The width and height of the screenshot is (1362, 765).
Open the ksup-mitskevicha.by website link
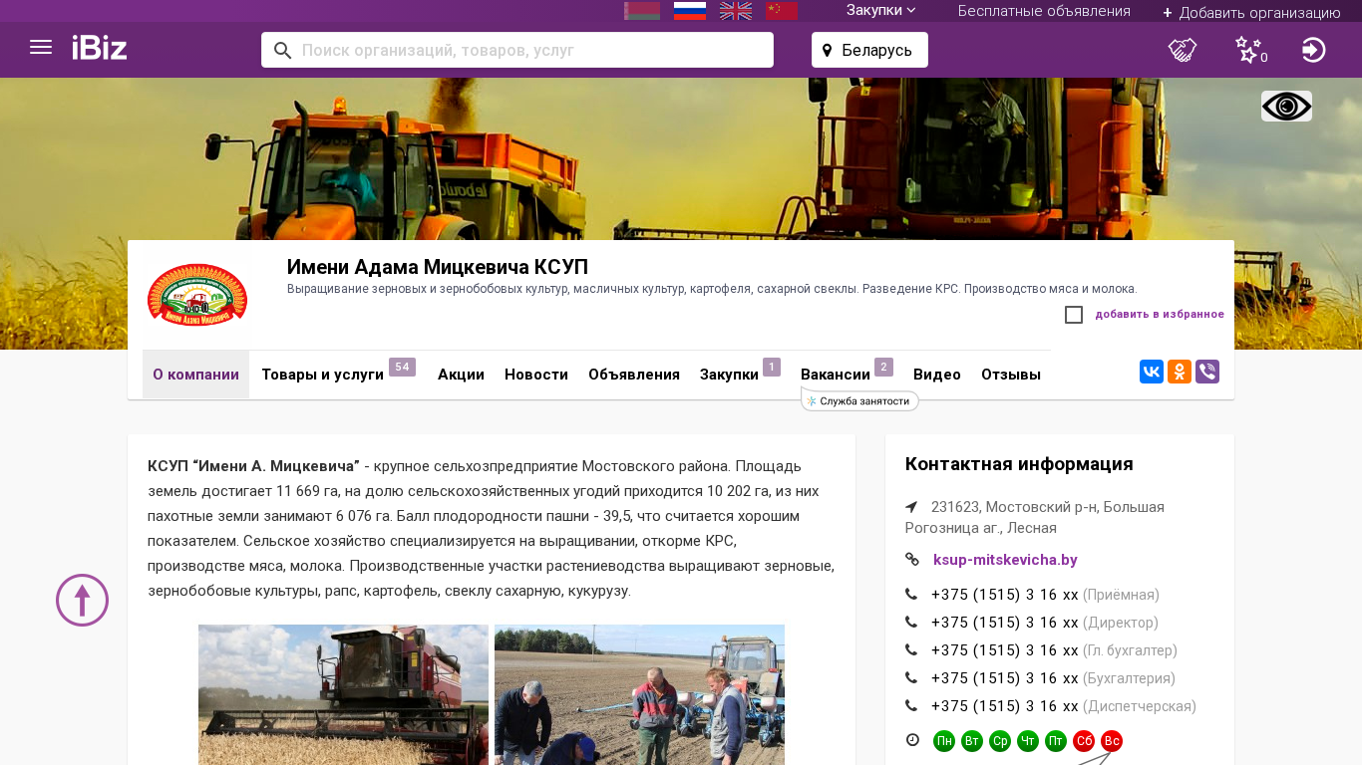coord(1005,560)
